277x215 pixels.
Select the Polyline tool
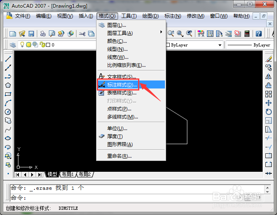(8, 76)
